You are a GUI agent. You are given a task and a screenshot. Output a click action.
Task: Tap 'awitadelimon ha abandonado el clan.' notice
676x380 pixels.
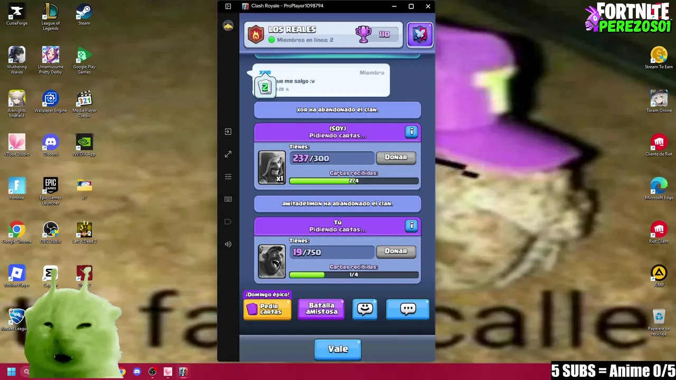[x=337, y=204]
